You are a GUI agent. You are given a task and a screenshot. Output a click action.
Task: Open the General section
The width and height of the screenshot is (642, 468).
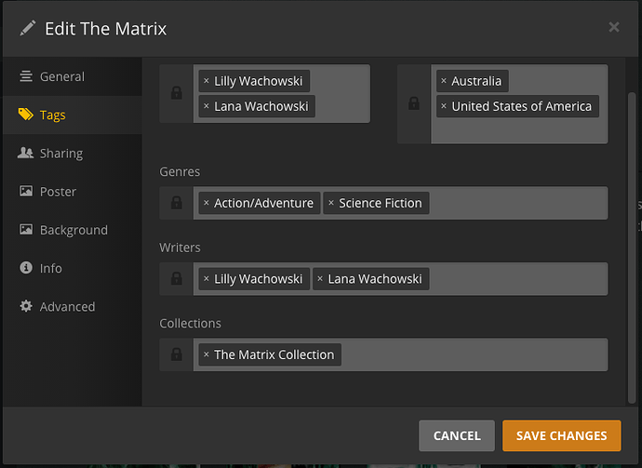(x=73, y=76)
